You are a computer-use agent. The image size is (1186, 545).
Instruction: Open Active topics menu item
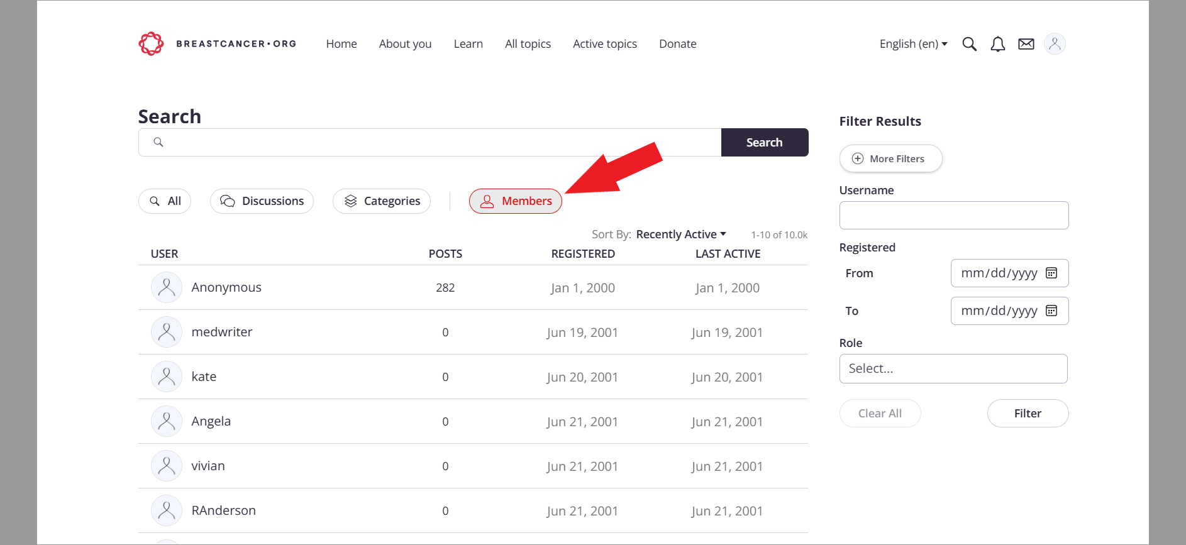tap(604, 44)
